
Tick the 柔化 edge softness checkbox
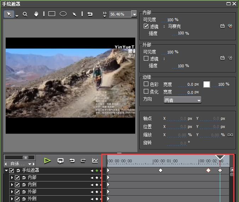pyautogui.click(x=146, y=91)
